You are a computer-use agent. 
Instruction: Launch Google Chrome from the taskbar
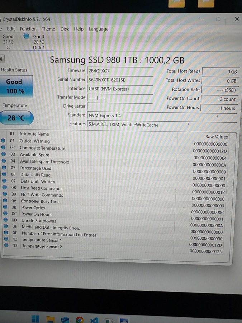(x=80, y=319)
